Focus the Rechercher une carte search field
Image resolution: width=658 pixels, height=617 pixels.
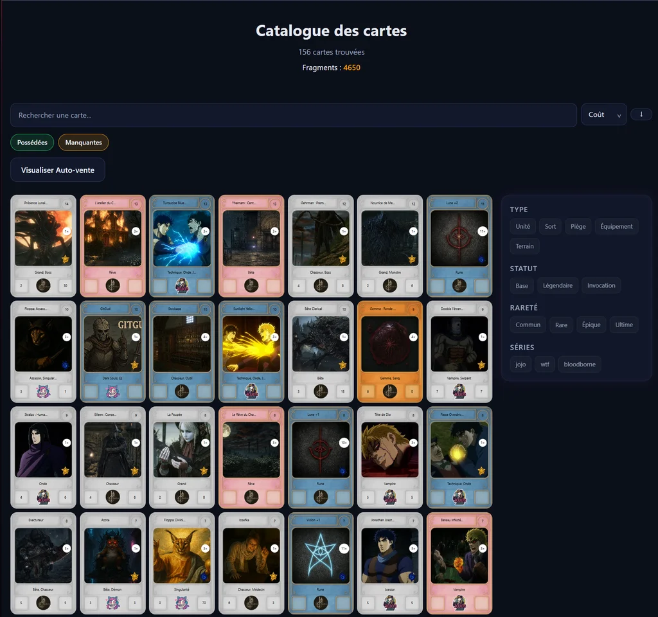(x=293, y=115)
